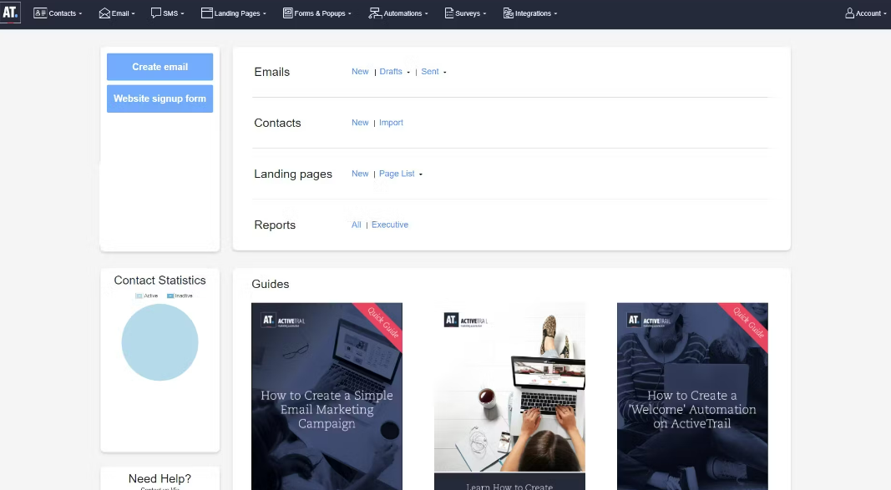
Task: Click New in the Landing pages row
Action: coord(360,174)
